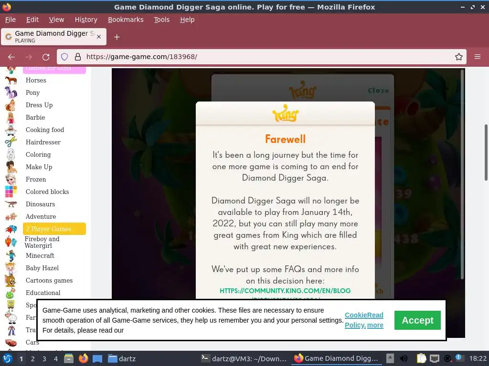
Task: Click the Cars category icon
Action: point(11,343)
